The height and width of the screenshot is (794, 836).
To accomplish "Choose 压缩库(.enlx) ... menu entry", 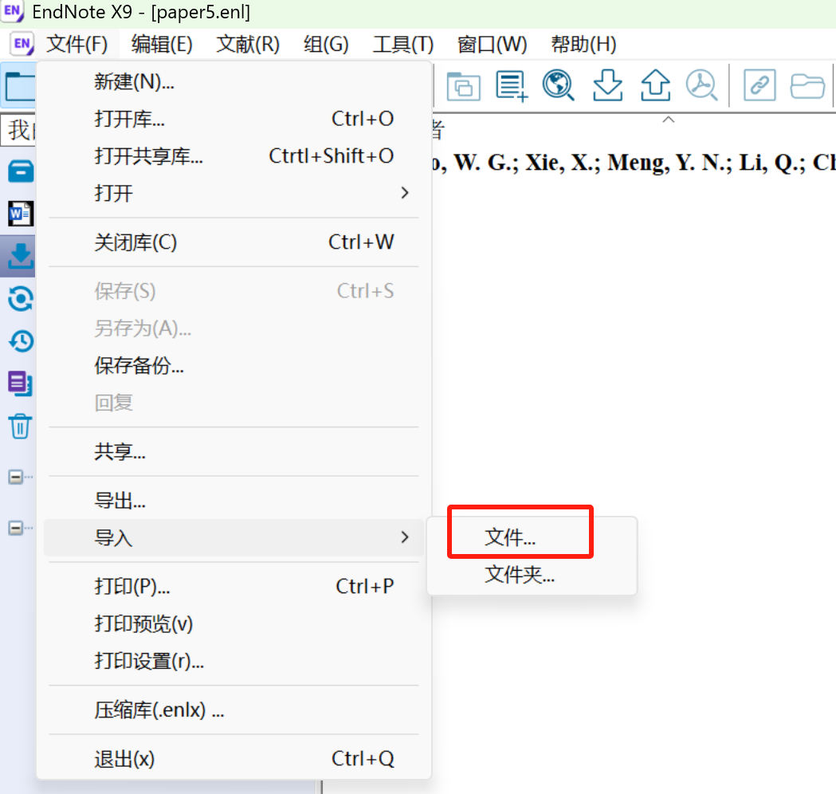I will (x=234, y=710).
